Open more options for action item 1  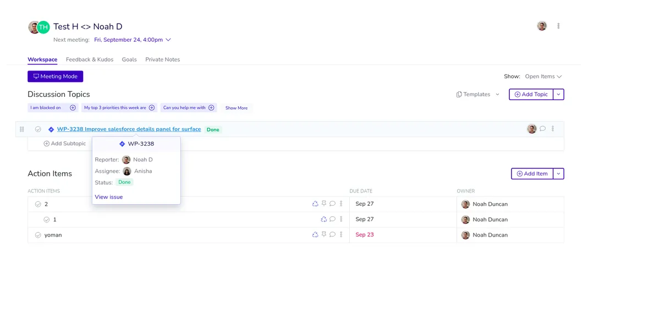pyautogui.click(x=341, y=219)
